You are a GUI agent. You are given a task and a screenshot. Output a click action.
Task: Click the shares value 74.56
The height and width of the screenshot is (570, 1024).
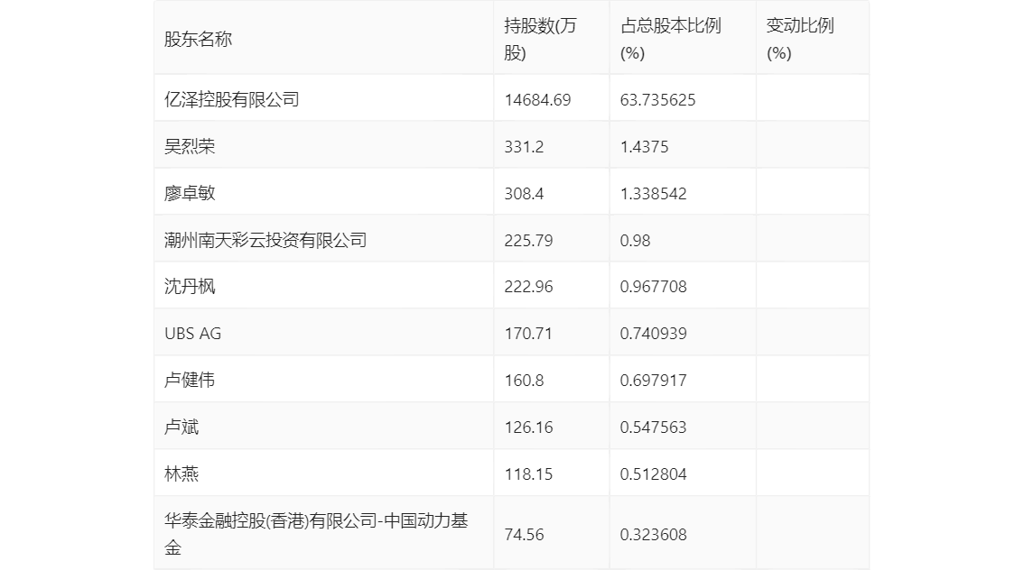point(524,535)
